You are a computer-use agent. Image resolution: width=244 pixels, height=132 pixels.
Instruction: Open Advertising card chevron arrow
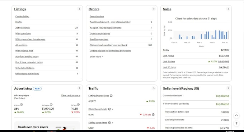point(79,88)
